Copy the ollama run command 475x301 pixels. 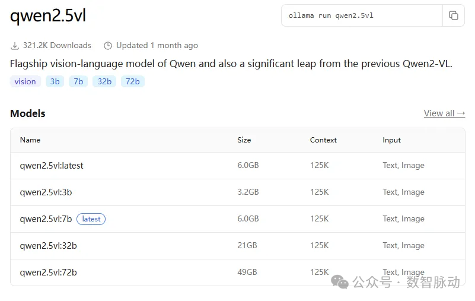[454, 15]
